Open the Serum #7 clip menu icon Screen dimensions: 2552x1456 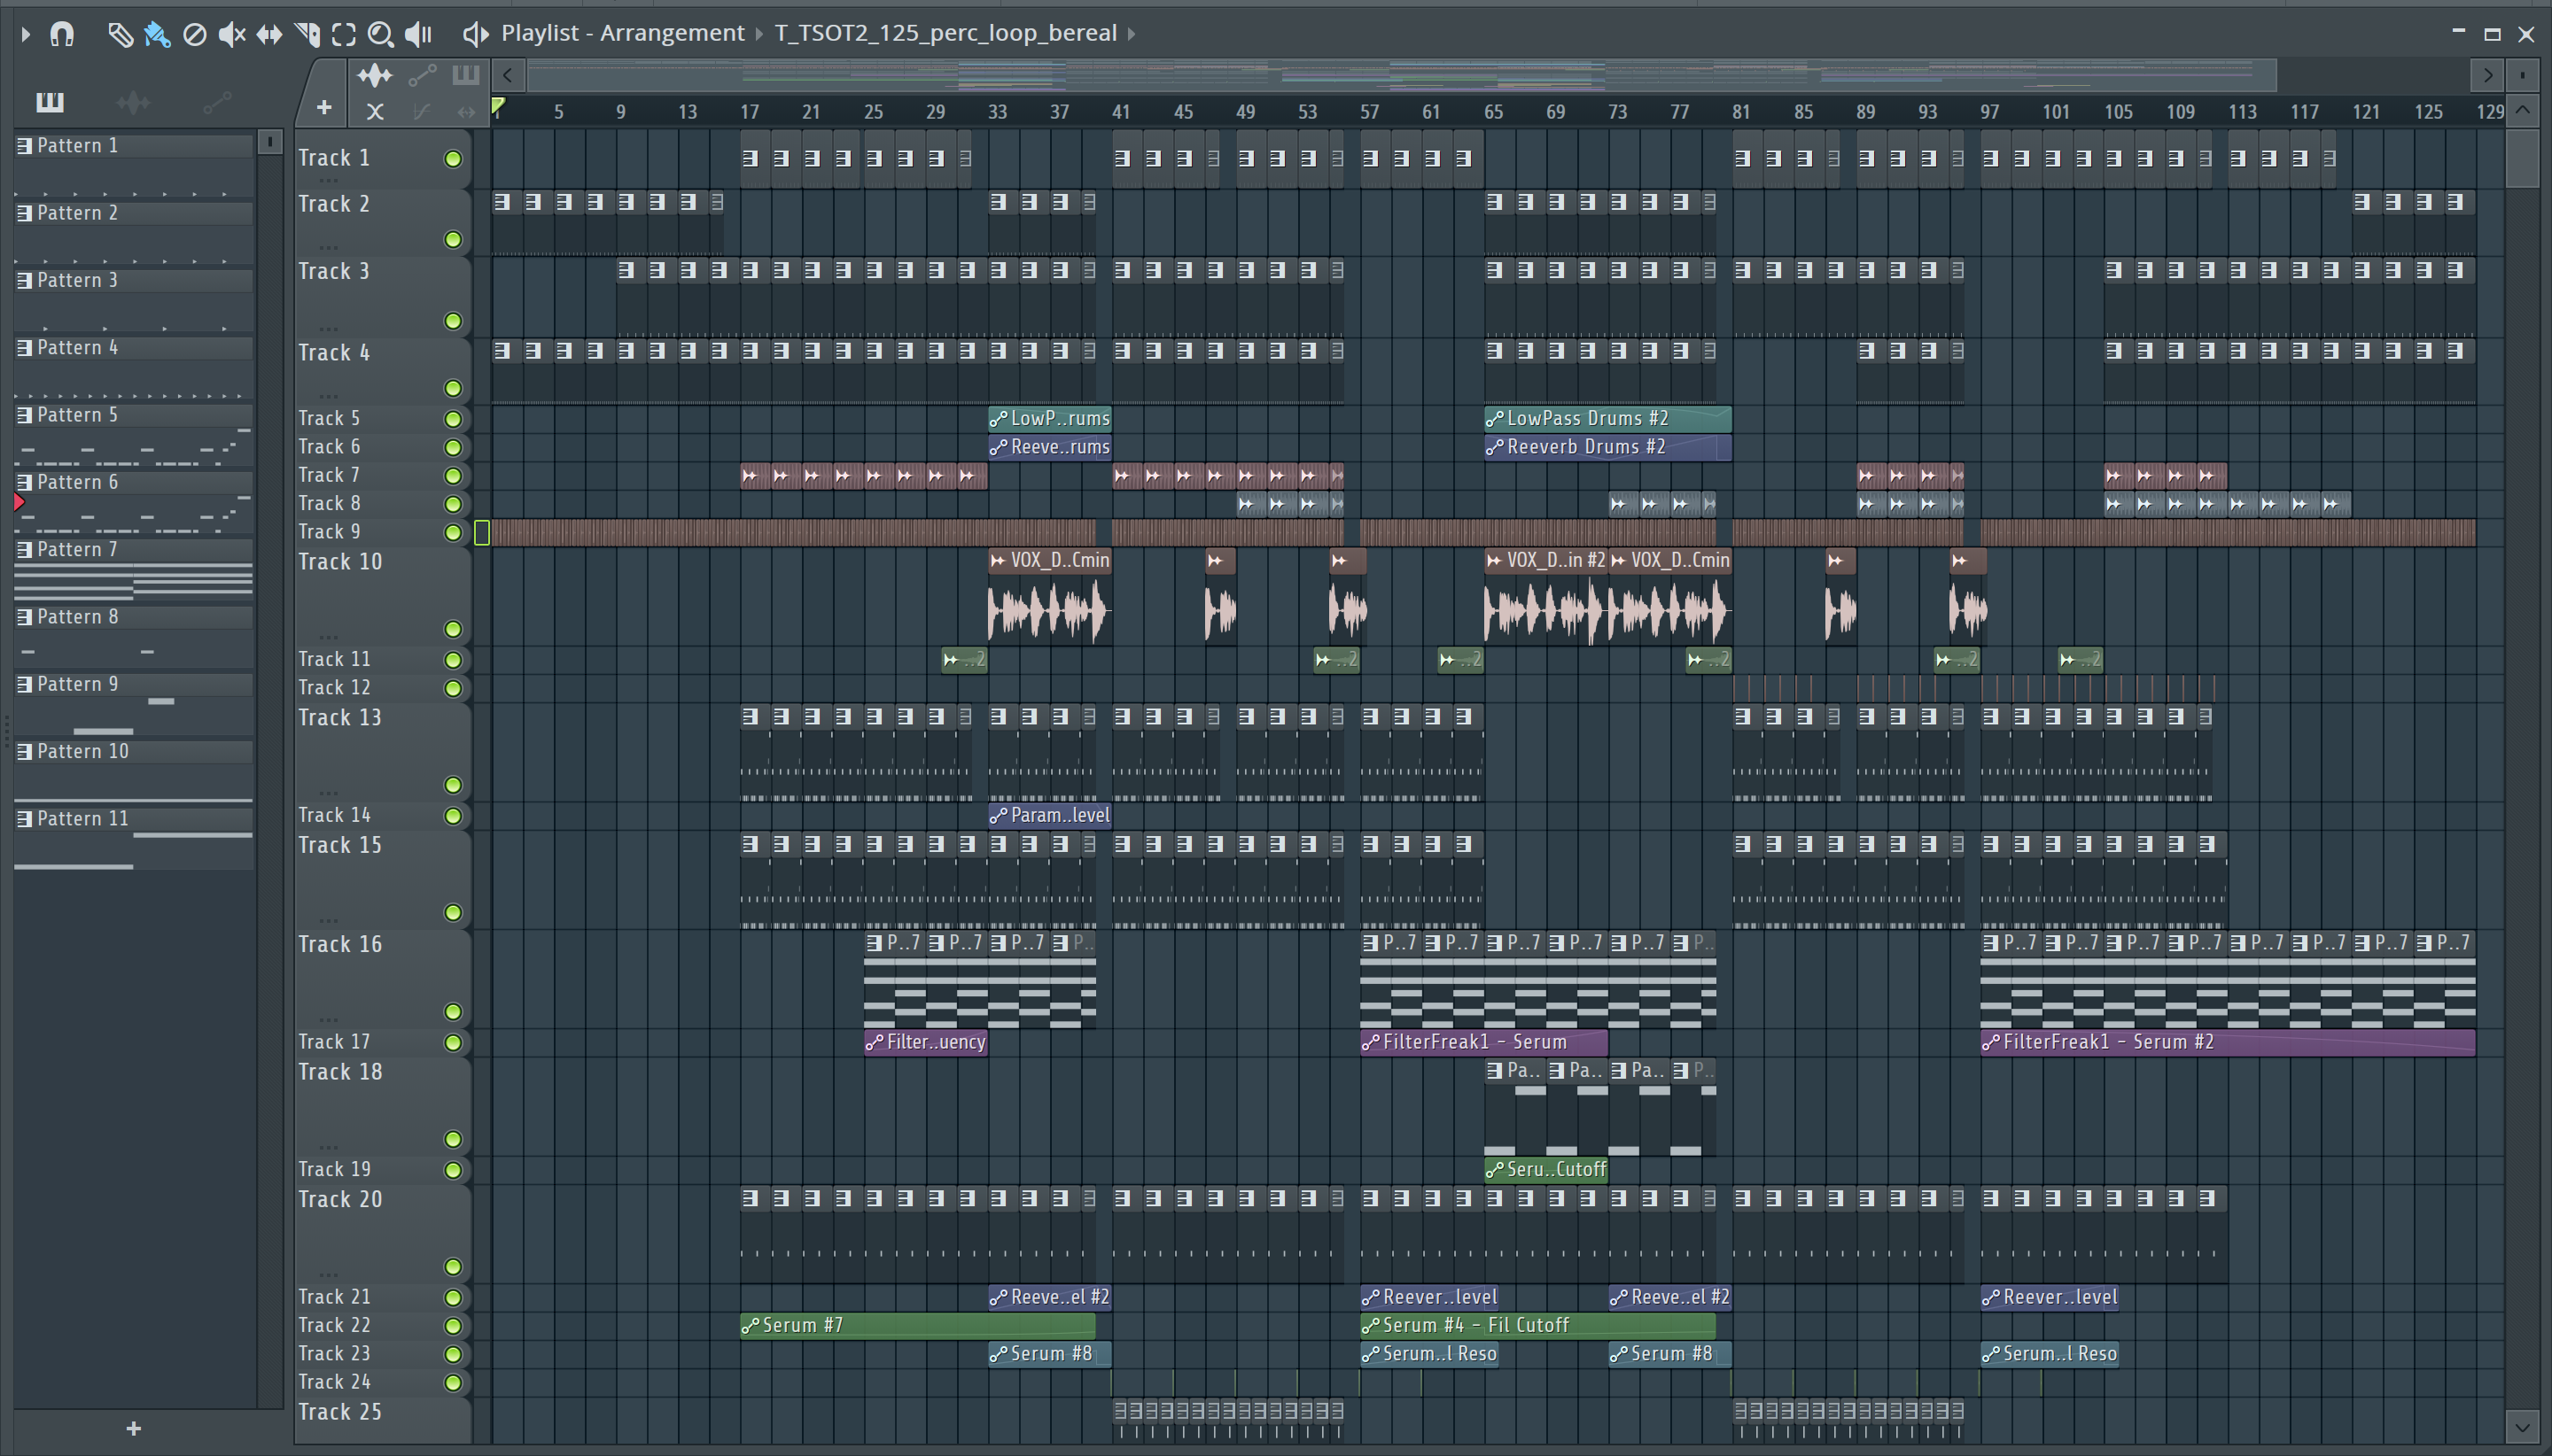tap(751, 1326)
